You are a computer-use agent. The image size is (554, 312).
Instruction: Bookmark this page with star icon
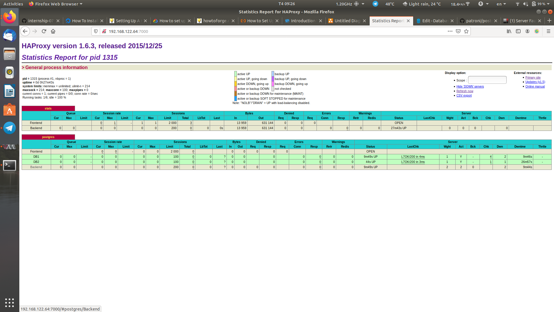[466, 31]
